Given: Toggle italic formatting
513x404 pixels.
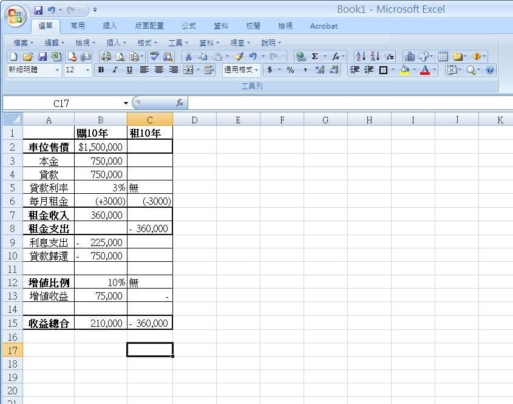Looking at the screenshot, I should pyautogui.click(x=115, y=70).
